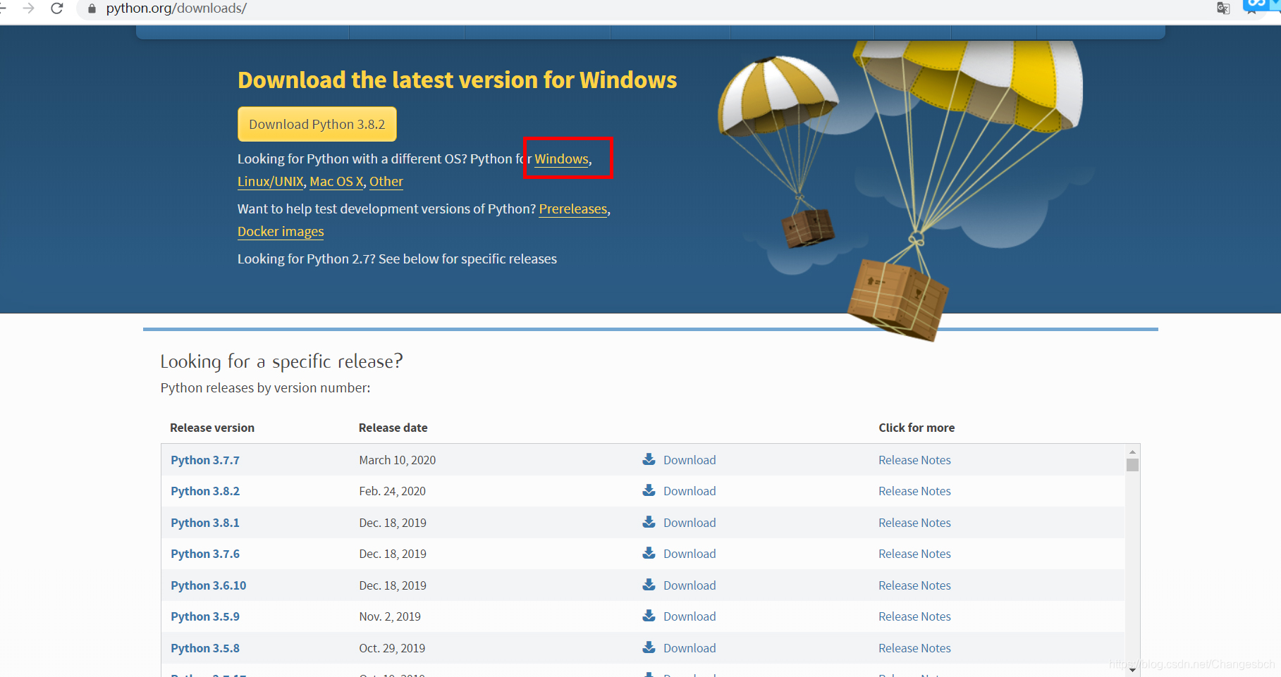Click Download text for Python 3.5.8
Viewport: 1281px width, 677px height.
(x=689, y=648)
